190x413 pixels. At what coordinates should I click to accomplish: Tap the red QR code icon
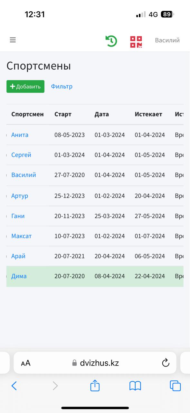click(136, 42)
